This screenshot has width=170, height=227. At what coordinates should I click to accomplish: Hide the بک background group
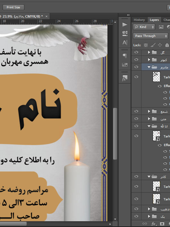point(136,216)
